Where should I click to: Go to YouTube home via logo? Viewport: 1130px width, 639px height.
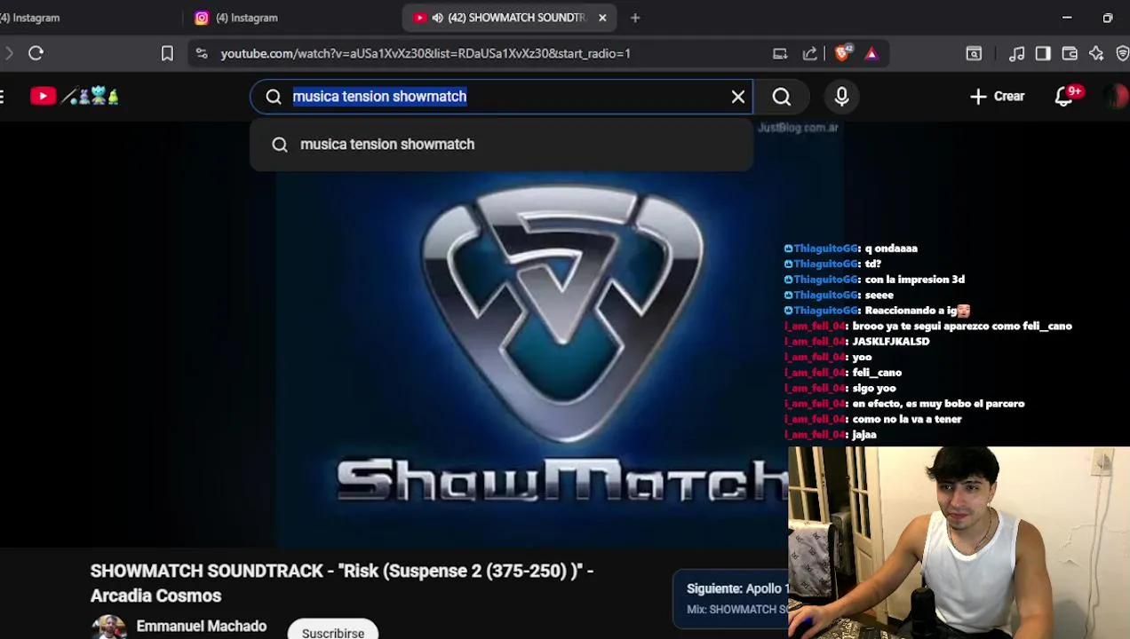coord(75,96)
